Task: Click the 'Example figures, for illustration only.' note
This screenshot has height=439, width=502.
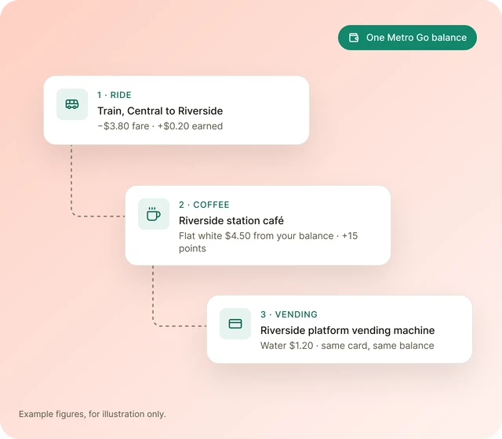Action: click(x=93, y=414)
